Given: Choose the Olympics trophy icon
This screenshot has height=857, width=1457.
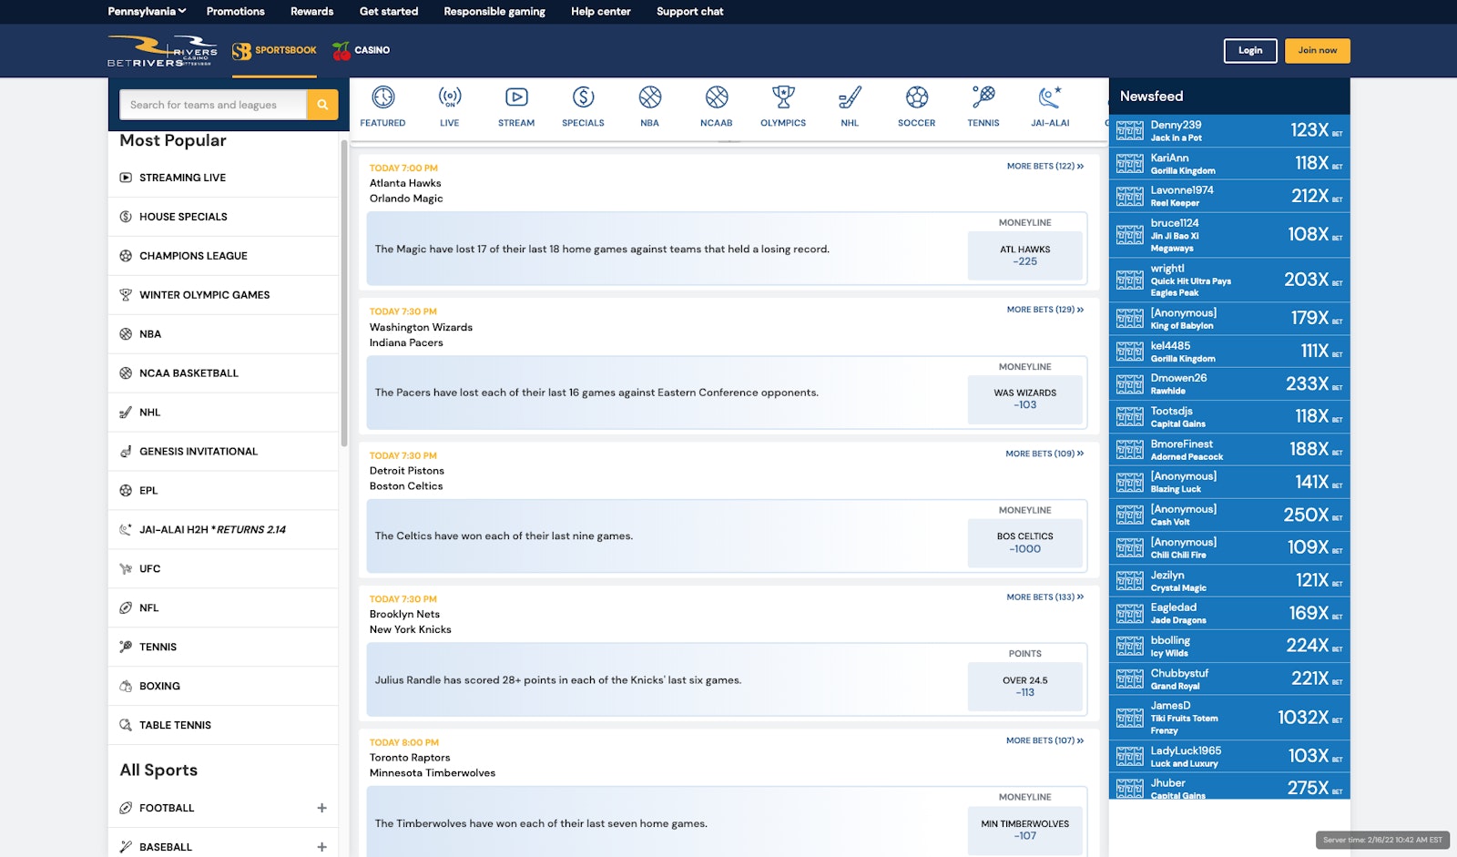Looking at the screenshot, I should point(783,98).
